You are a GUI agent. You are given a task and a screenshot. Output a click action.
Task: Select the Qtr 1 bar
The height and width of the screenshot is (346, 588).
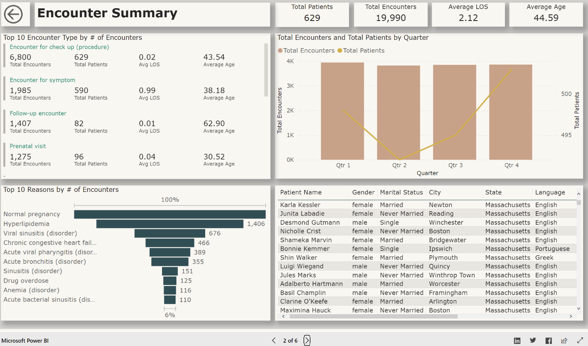343,111
